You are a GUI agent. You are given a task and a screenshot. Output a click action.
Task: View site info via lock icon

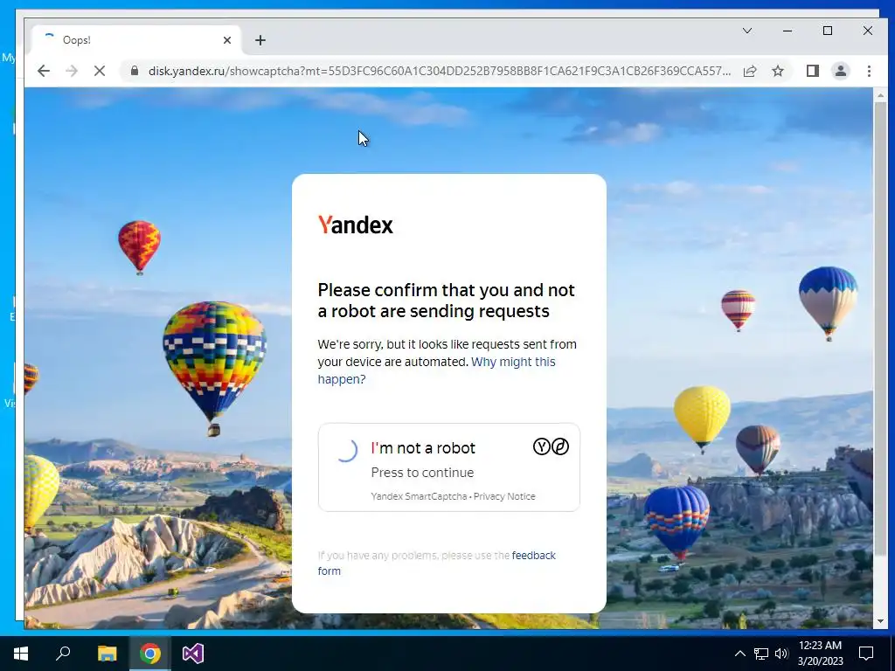click(134, 71)
